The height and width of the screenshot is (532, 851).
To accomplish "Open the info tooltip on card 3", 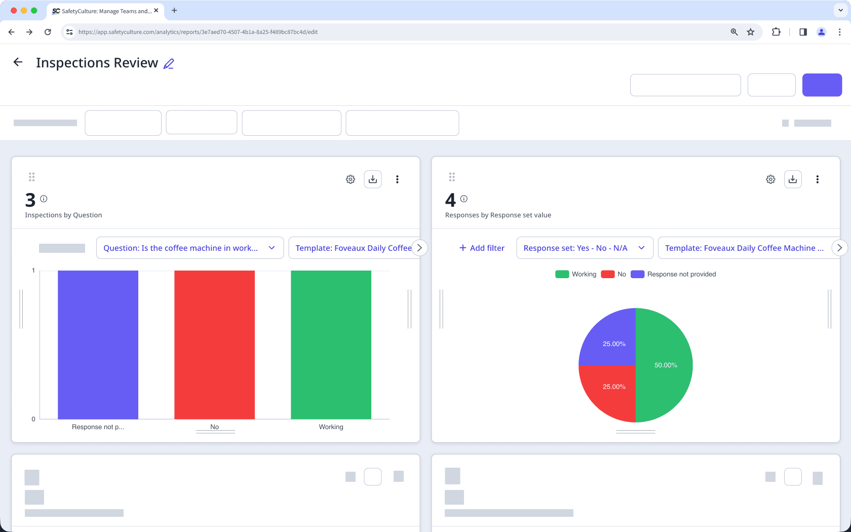I will (x=44, y=199).
